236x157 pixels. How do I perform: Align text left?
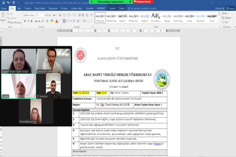click(64, 21)
